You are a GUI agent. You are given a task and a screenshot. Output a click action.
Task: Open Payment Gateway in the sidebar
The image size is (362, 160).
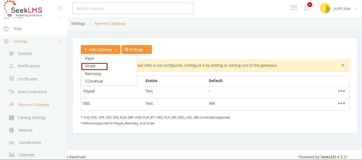[33, 105]
